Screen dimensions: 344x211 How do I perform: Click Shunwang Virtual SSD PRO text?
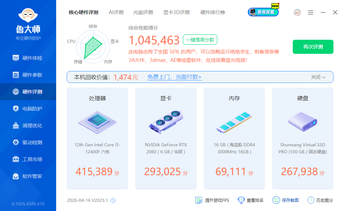click(x=303, y=148)
